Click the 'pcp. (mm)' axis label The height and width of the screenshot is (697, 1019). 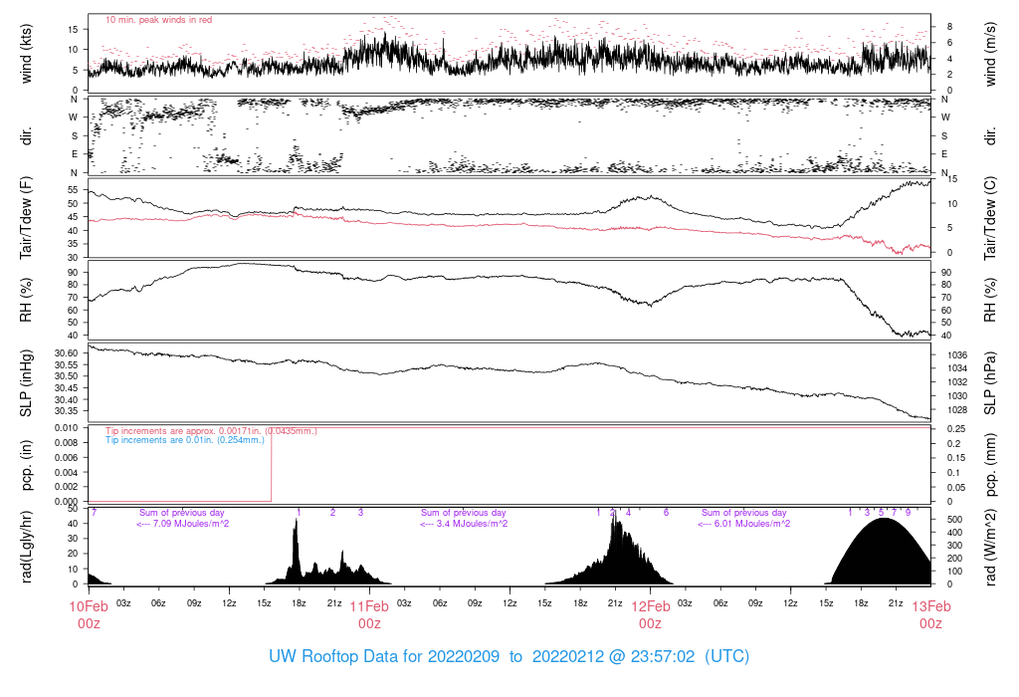coord(989,464)
